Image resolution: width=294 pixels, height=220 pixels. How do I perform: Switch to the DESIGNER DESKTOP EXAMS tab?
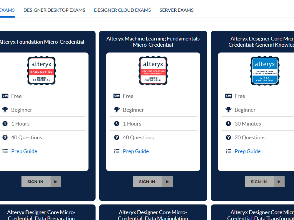pyautogui.click(x=54, y=10)
